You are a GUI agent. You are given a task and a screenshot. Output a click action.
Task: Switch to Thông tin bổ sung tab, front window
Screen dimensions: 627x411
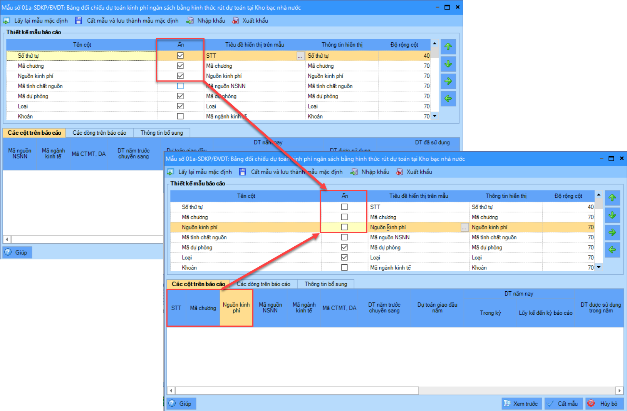click(x=326, y=284)
